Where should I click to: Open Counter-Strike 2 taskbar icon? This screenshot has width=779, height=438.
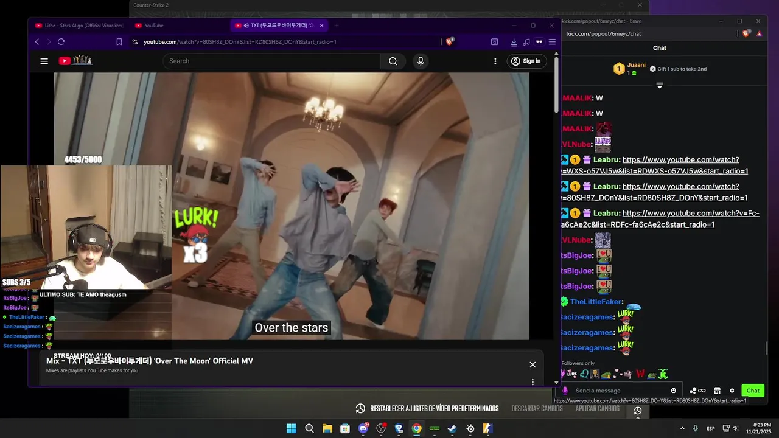488,428
